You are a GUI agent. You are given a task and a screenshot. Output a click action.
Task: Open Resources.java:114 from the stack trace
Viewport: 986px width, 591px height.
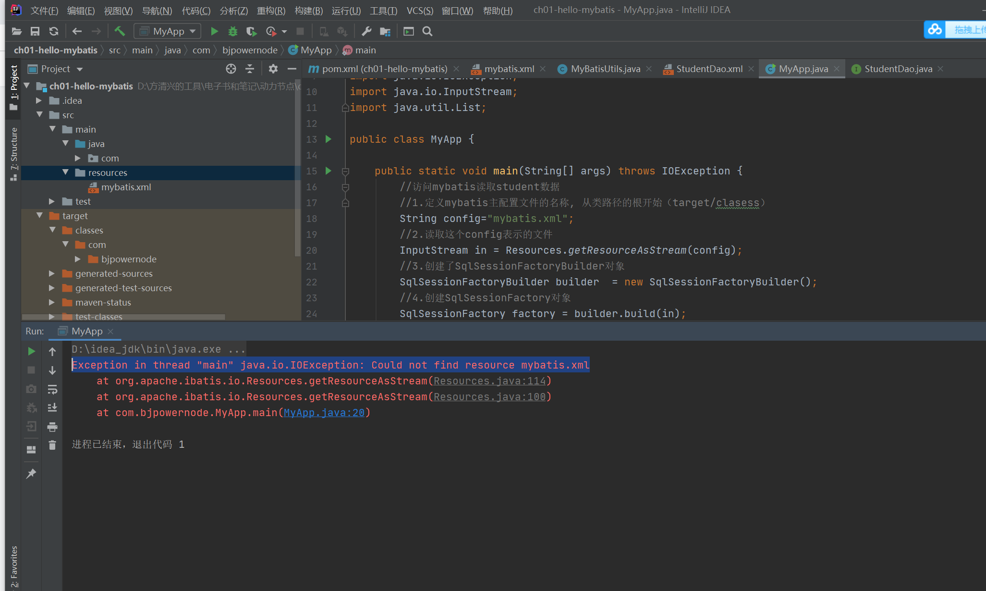pyautogui.click(x=490, y=381)
